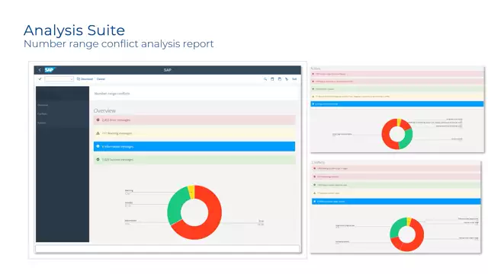Open the blue strip in Conflicts panel

[396, 202]
